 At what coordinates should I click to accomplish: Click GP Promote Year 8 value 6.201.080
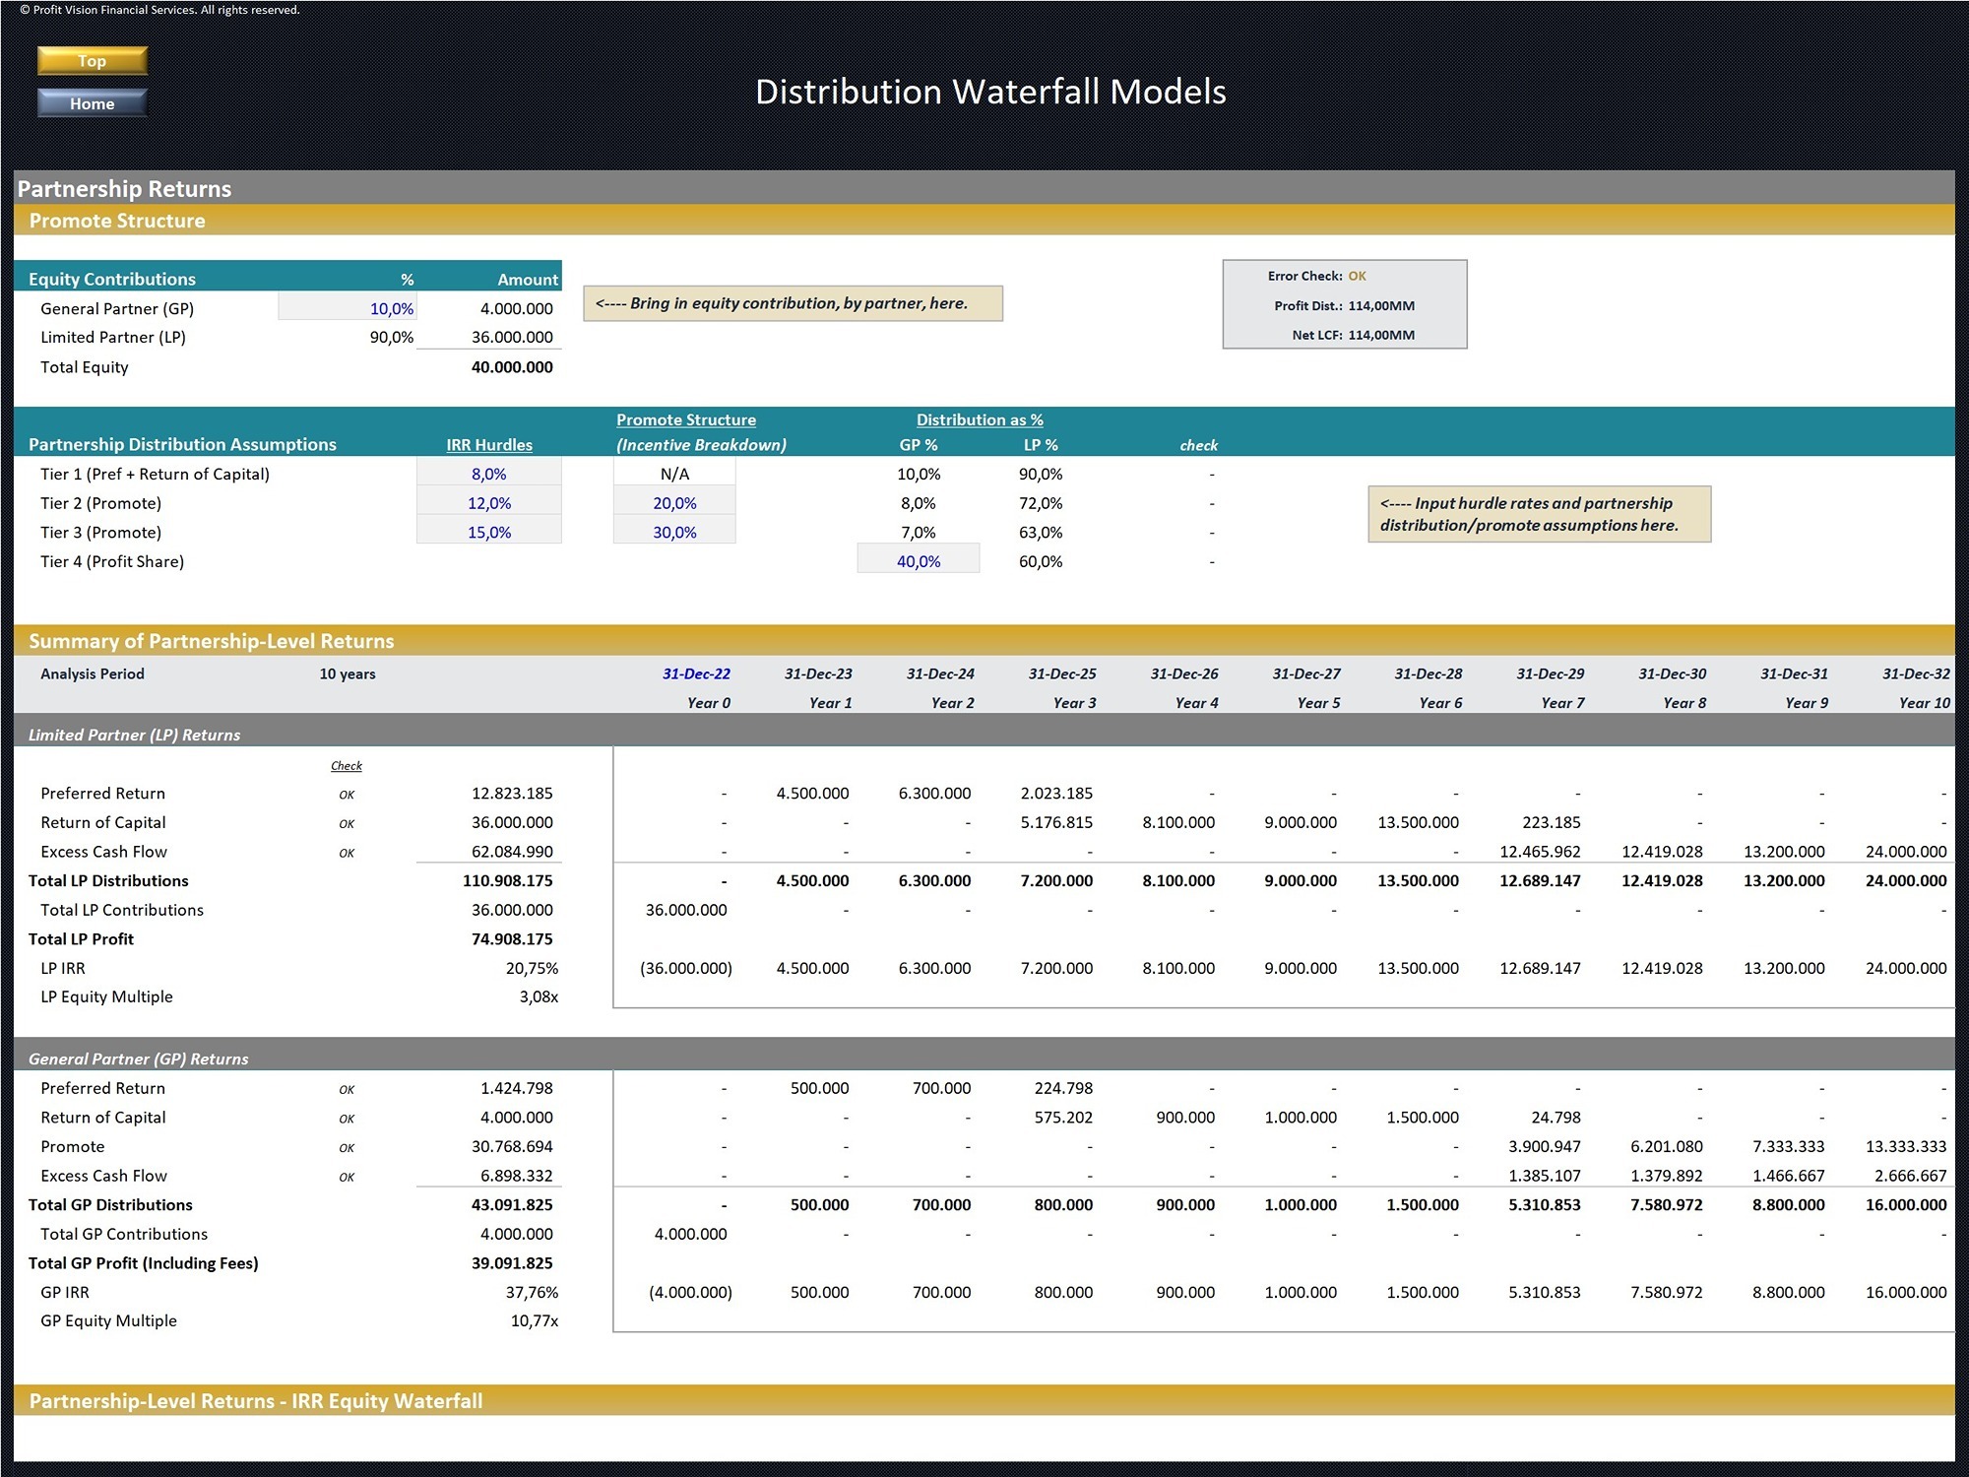click(1667, 1147)
